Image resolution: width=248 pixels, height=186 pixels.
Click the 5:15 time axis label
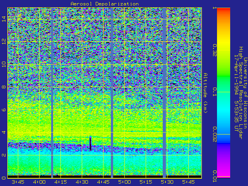[x=146, y=182]
